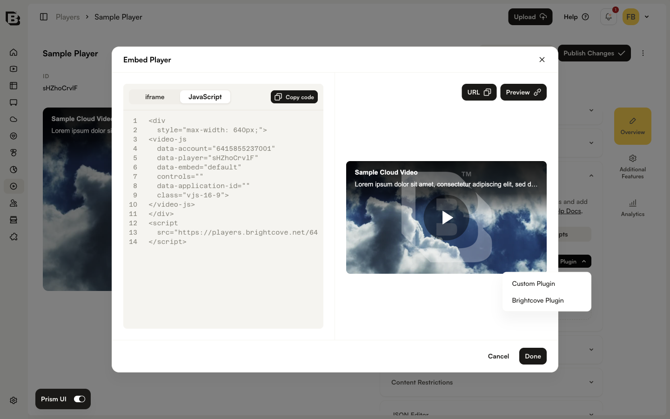Click the FB user avatar
This screenshot has height=419, width=670.
click(631, 17)
